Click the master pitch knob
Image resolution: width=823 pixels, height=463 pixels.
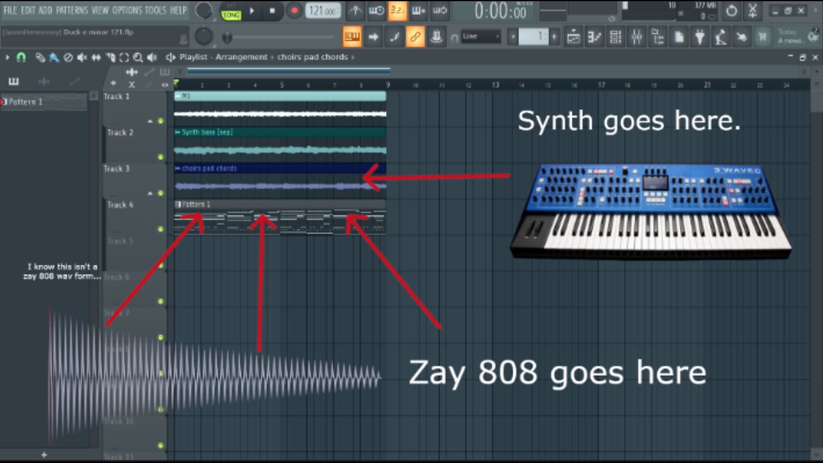204,37
